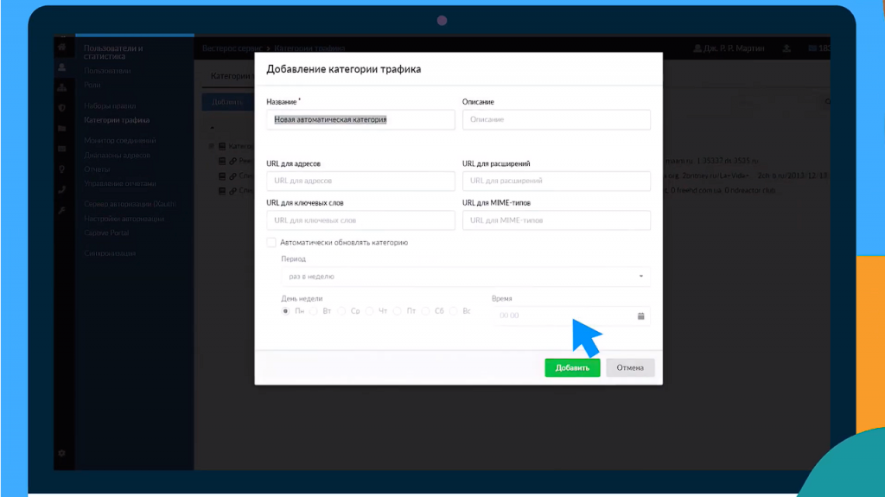The image size is (885, 497).
Task: Open Роли in the left menu
Action: coord(92,85)
